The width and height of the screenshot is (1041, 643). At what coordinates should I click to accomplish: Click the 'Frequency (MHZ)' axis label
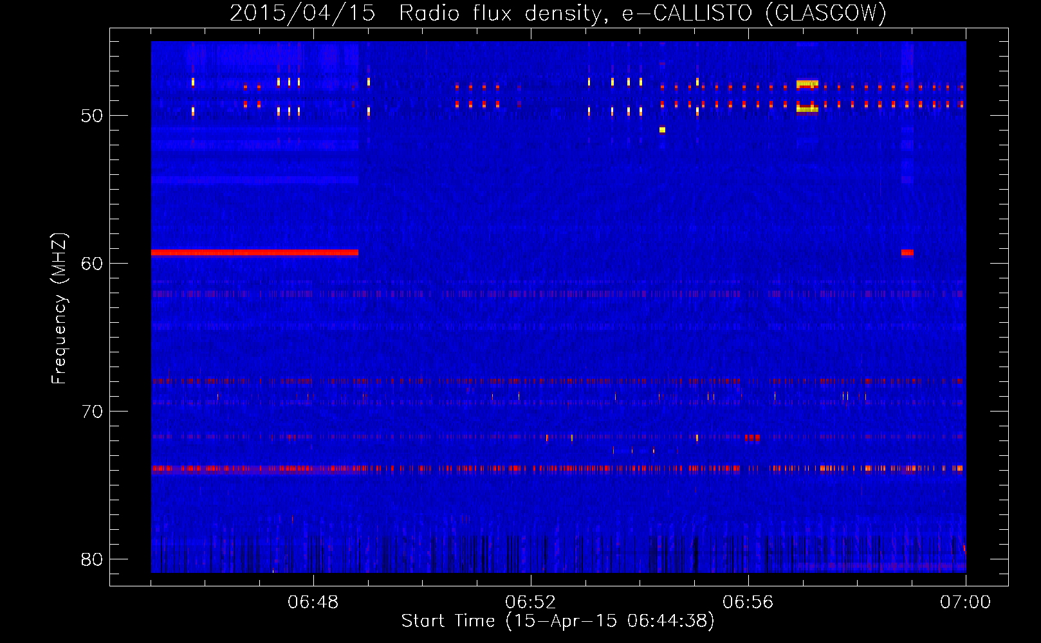(x=59, y=309)
